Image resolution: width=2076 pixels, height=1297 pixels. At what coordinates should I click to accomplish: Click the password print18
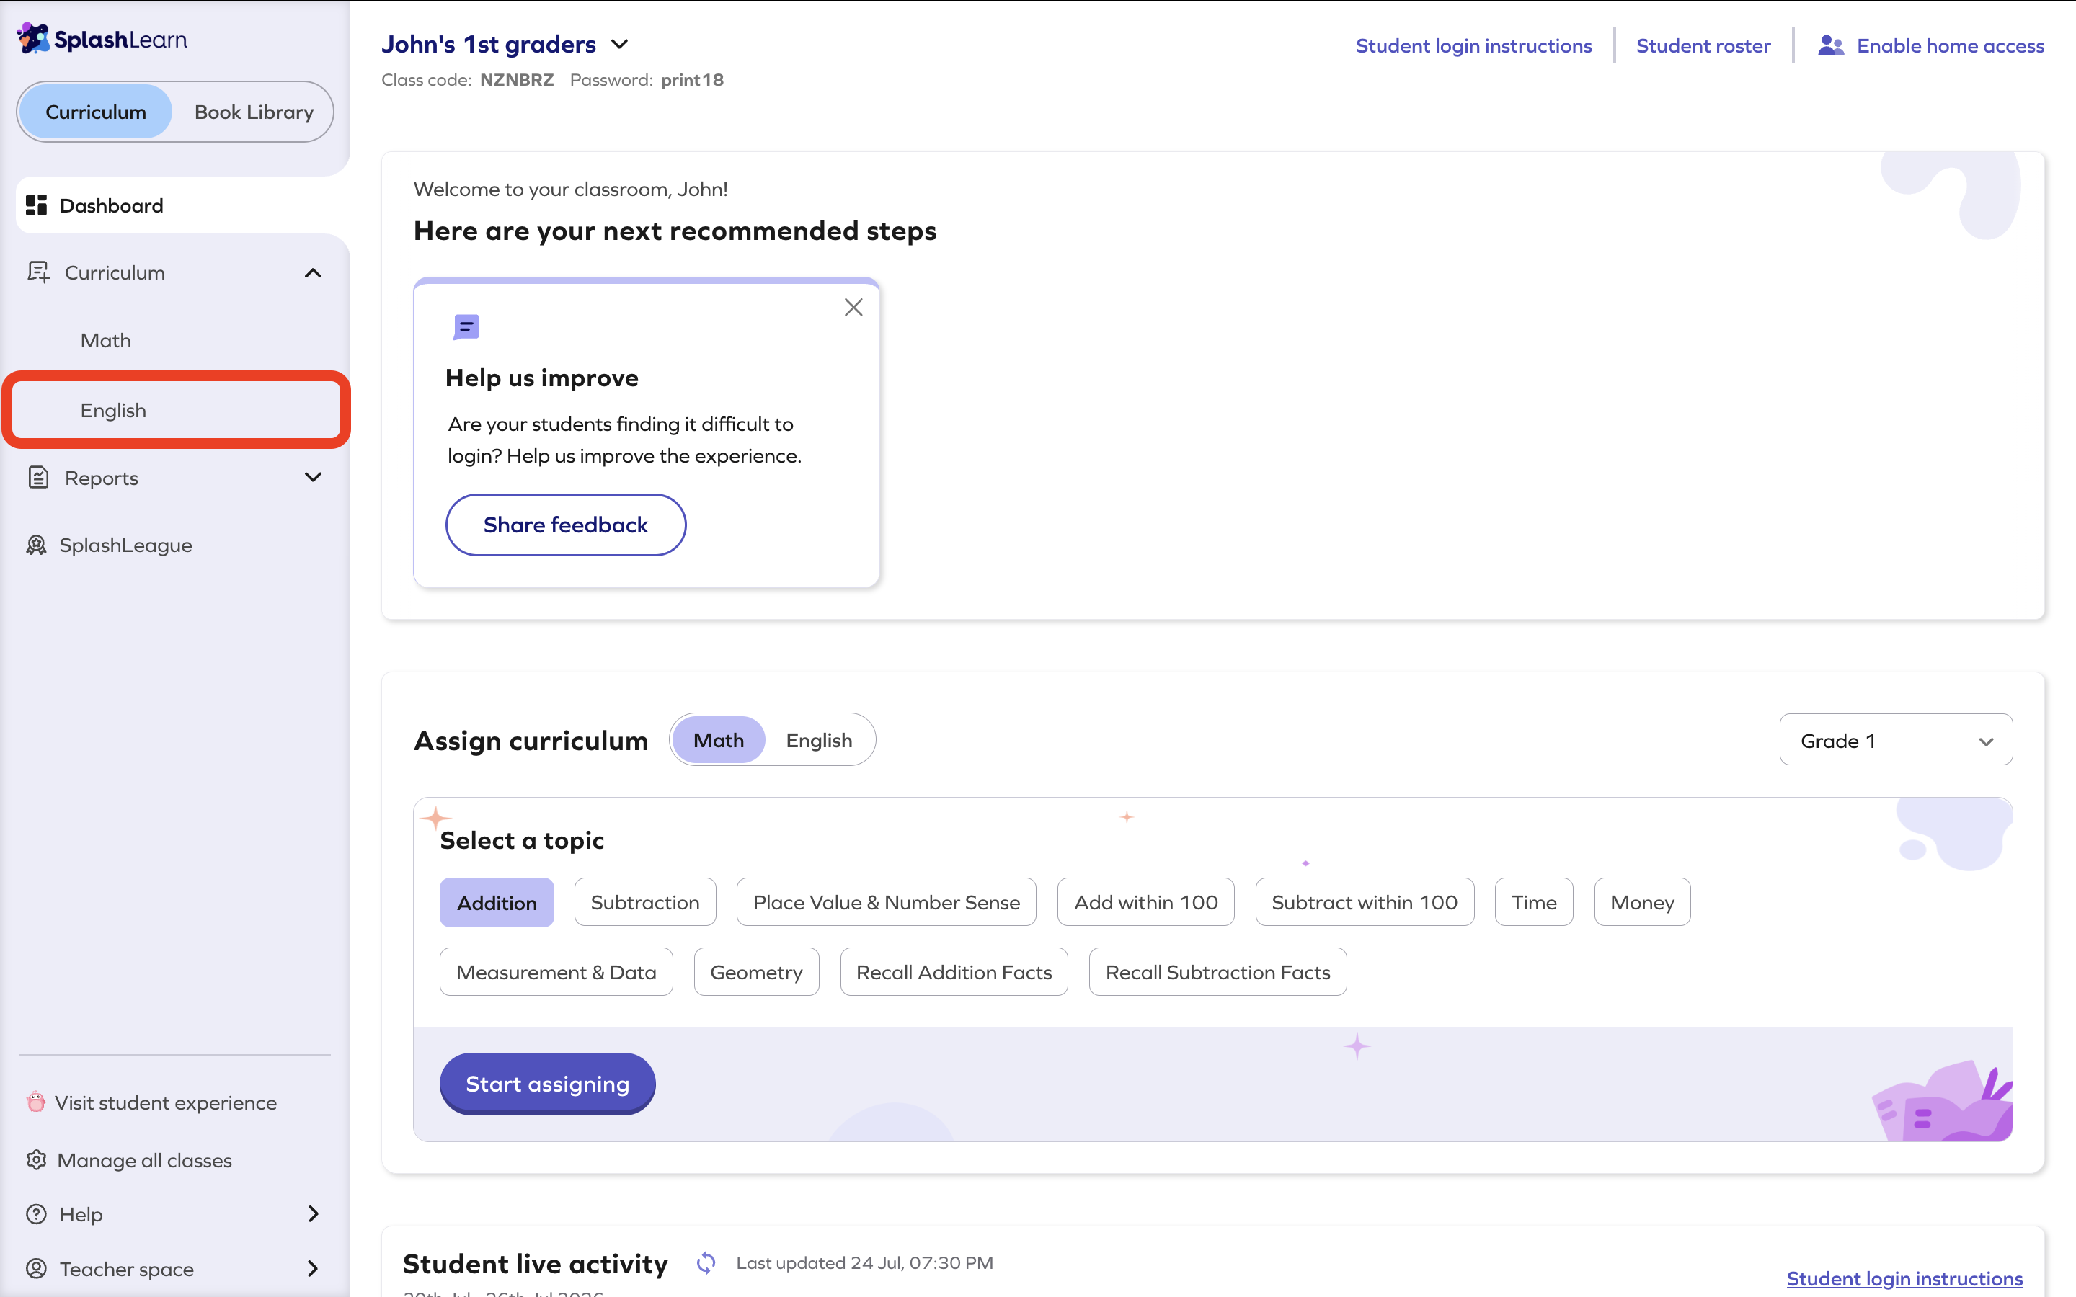tap(692, 80)
